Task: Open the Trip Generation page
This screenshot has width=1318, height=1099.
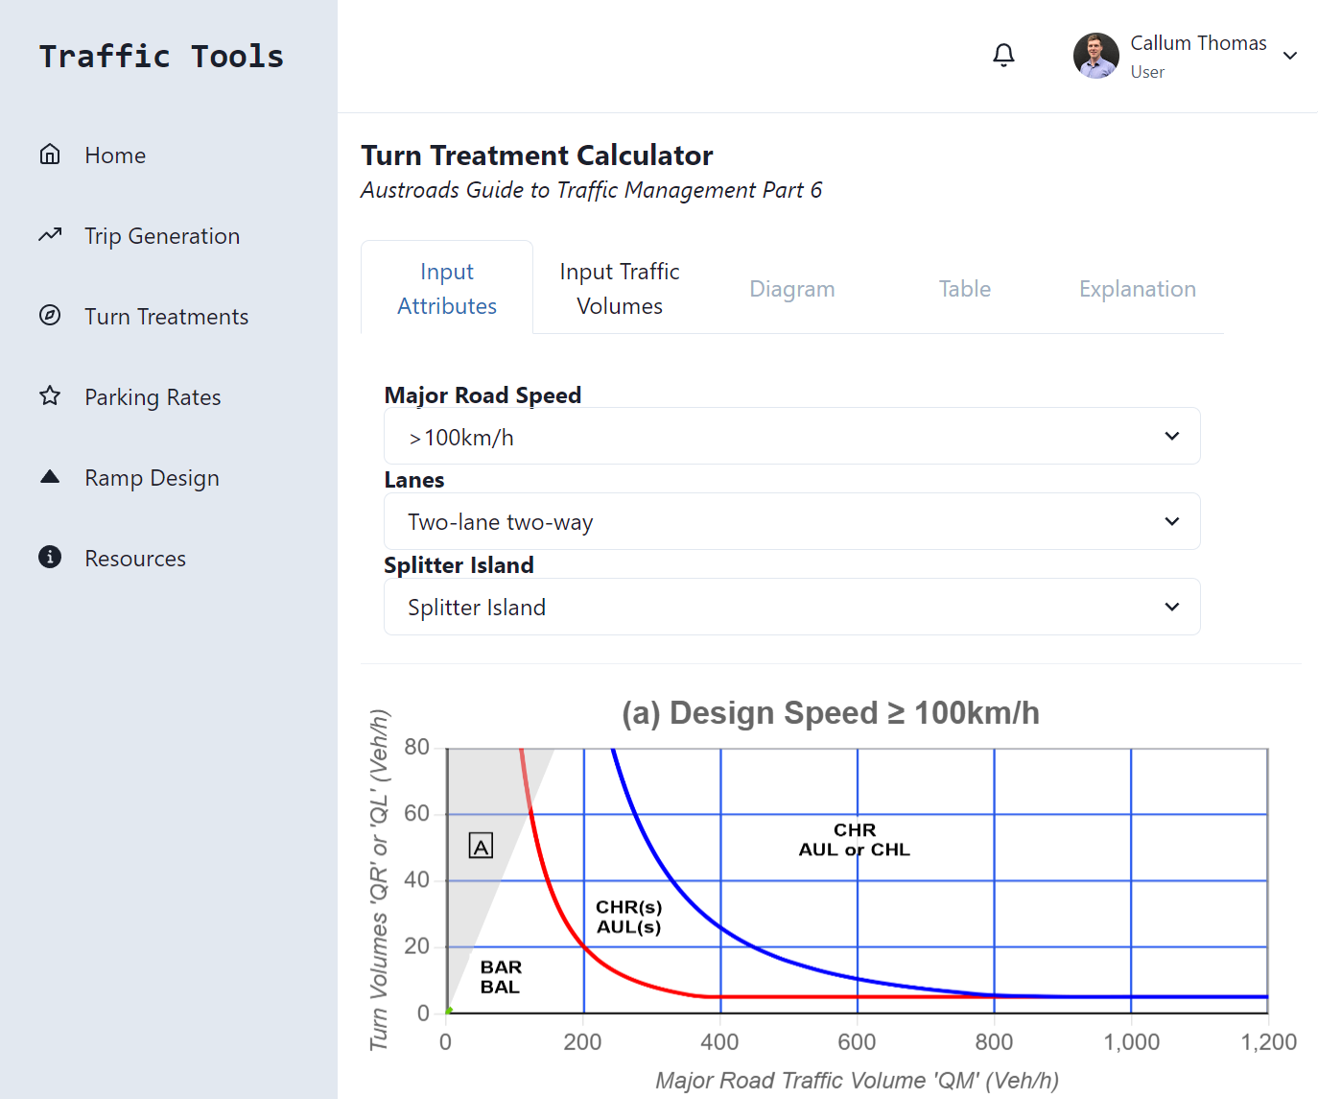Action: [x=162, y=236]
